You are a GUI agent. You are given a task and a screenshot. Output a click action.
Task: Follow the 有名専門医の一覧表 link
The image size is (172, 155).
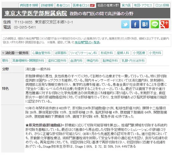click(x=87, y=42)
